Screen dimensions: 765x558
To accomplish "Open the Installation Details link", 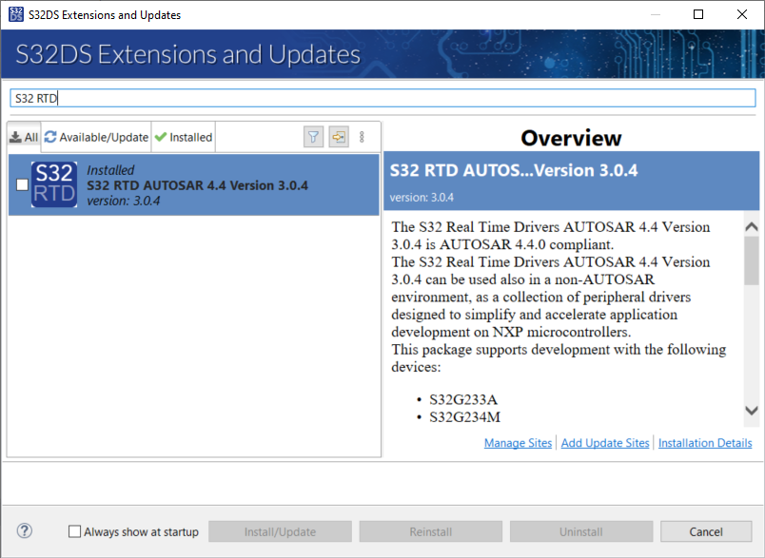I will pos(705,443).
